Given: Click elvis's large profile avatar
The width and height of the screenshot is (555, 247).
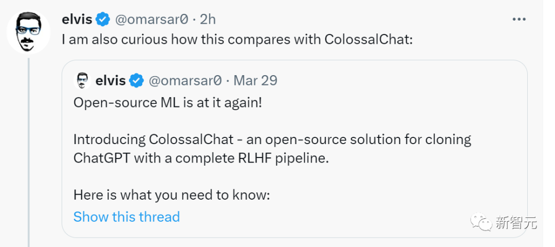Looking at the screenshot, I should tap(29, 32).
